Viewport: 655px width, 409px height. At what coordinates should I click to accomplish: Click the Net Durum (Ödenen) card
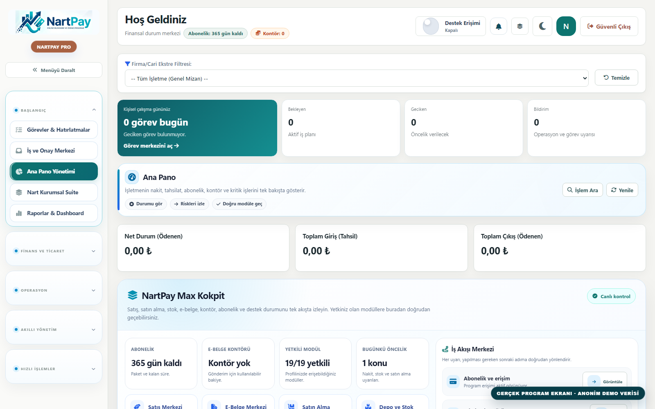(203, 247)
